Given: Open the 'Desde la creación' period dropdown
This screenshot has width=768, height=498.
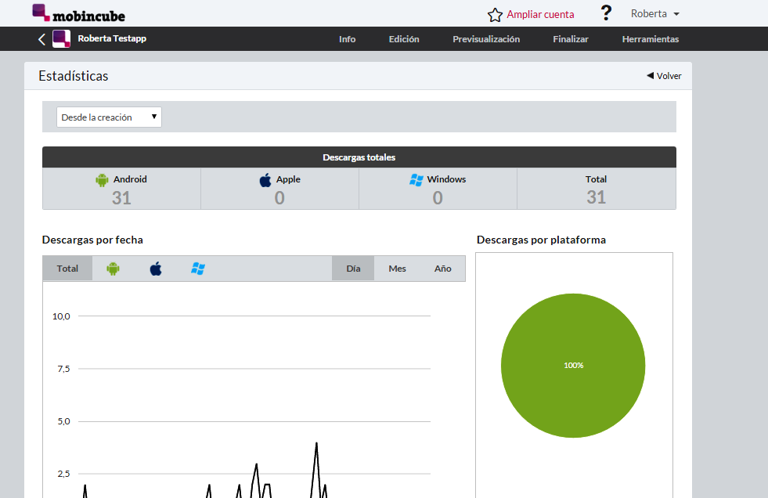Looking at the screenshot, I should click(x=109, y=117).
